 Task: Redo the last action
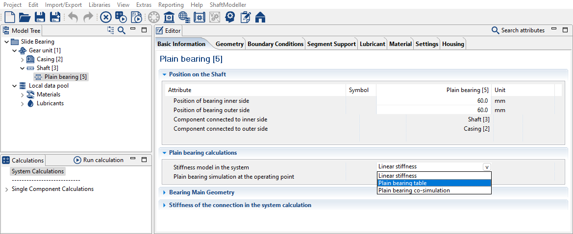88,17
